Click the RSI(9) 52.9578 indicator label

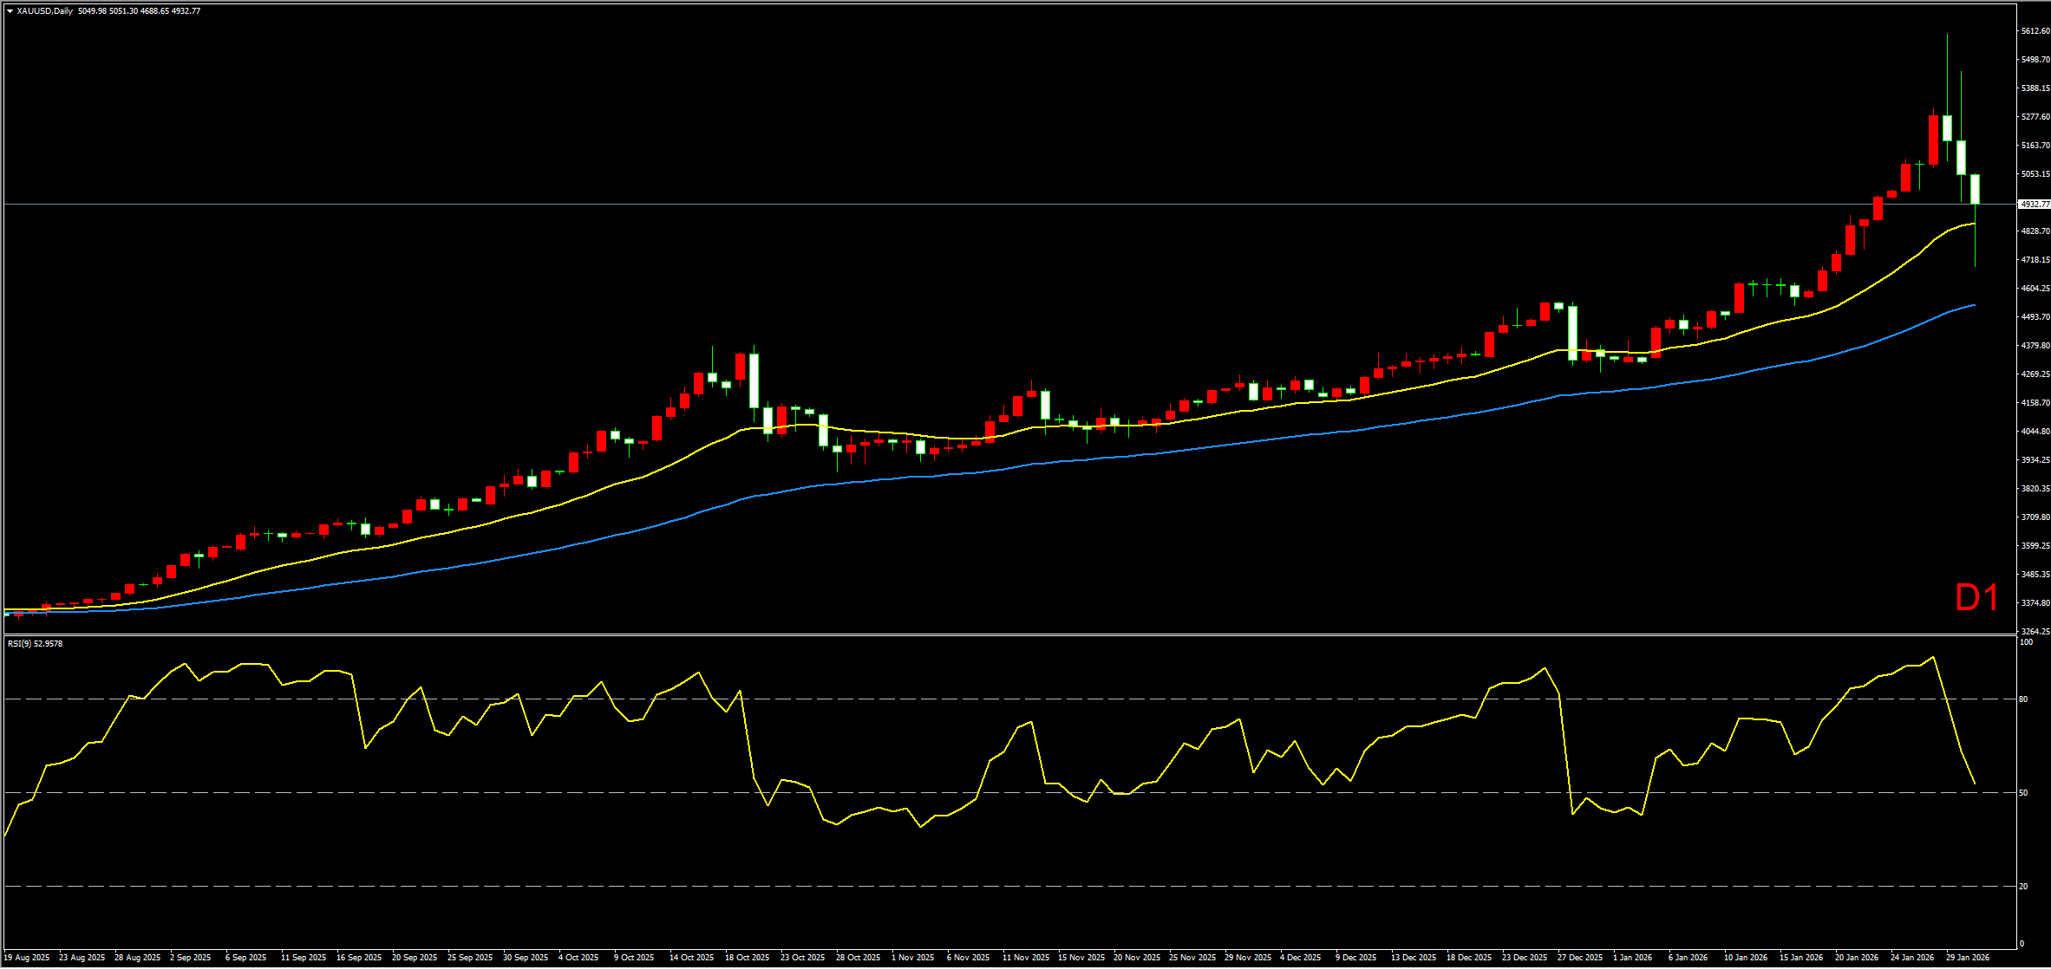pos(35,644)
